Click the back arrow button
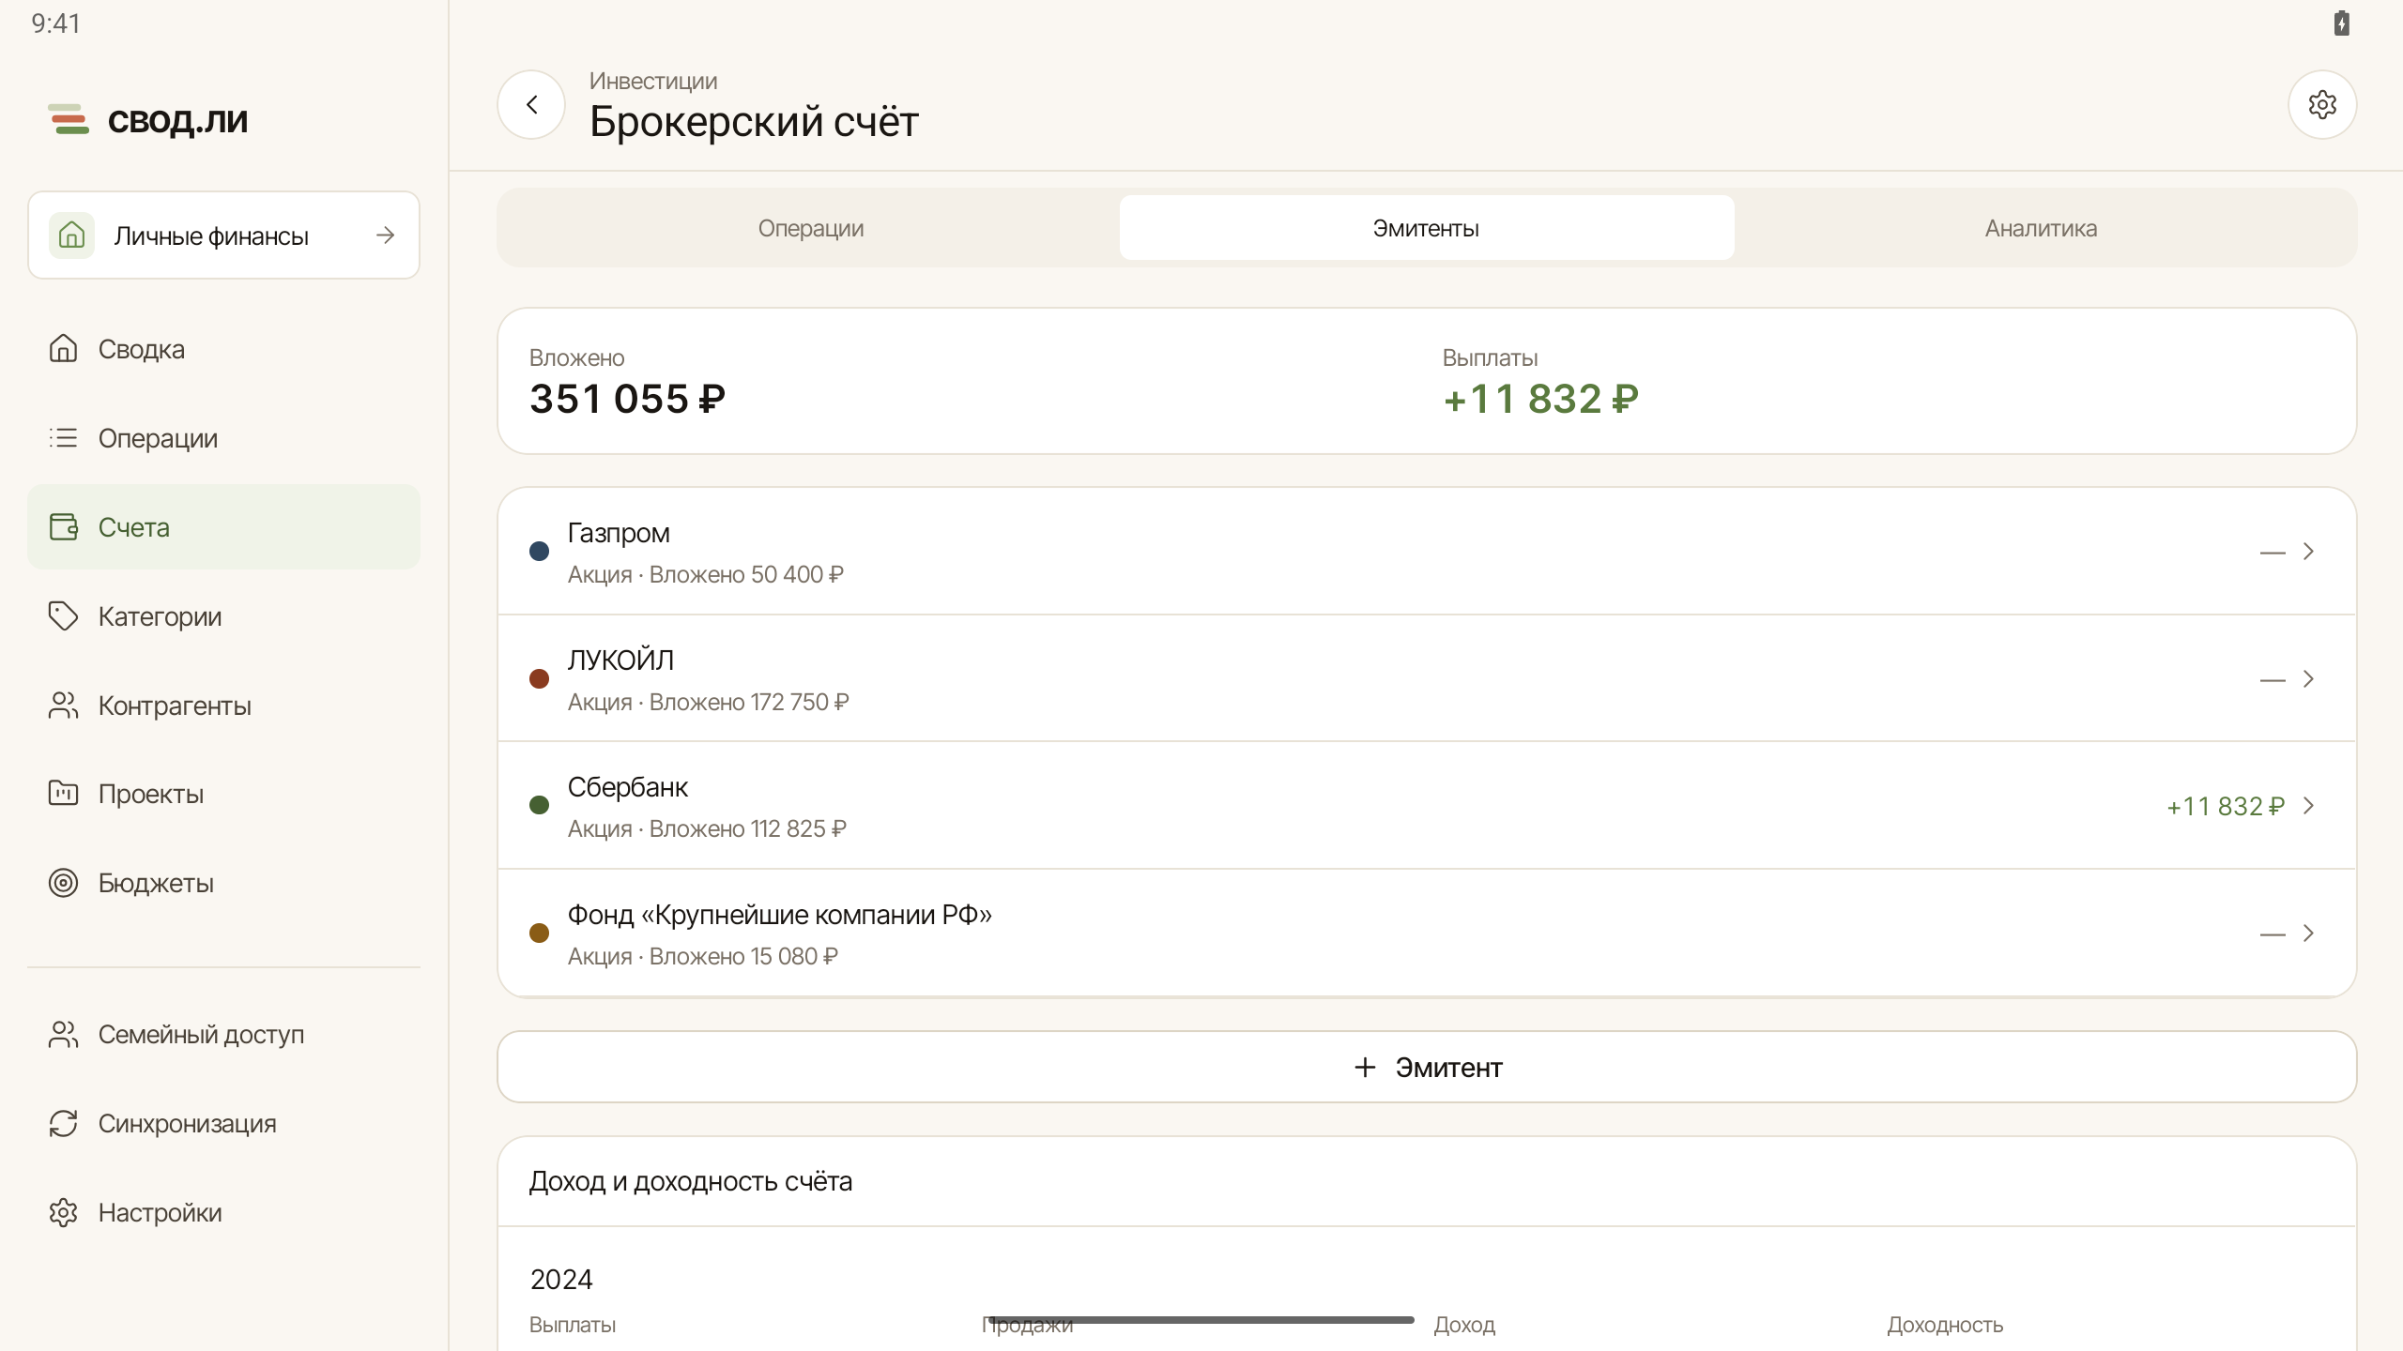Viewport: 2403px width, 1351px height. coord(531,104)
